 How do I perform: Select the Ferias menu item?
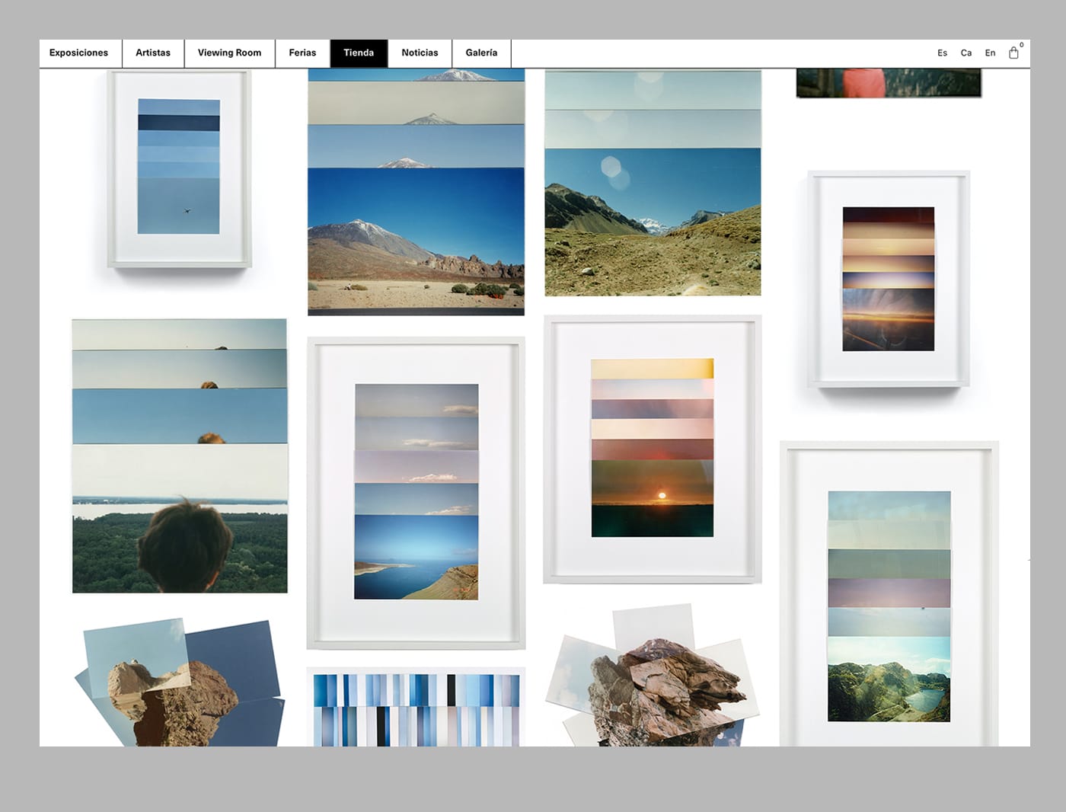(x=302, y=53)
